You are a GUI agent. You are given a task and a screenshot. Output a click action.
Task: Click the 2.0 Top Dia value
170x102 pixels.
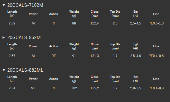tap(115, 23)
